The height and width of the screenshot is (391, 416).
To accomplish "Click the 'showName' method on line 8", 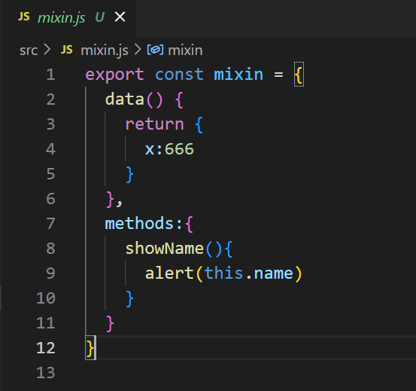I will (x=165, y=249).
